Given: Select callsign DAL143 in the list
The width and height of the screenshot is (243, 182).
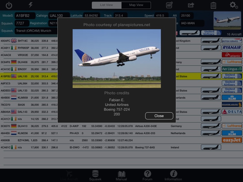Looking at the screenshot, I should click(x=22, y=112).
